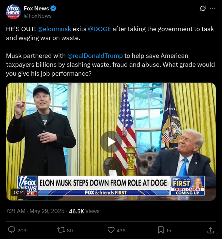Repost this tweet using the retweet icon

click(61, 230)
